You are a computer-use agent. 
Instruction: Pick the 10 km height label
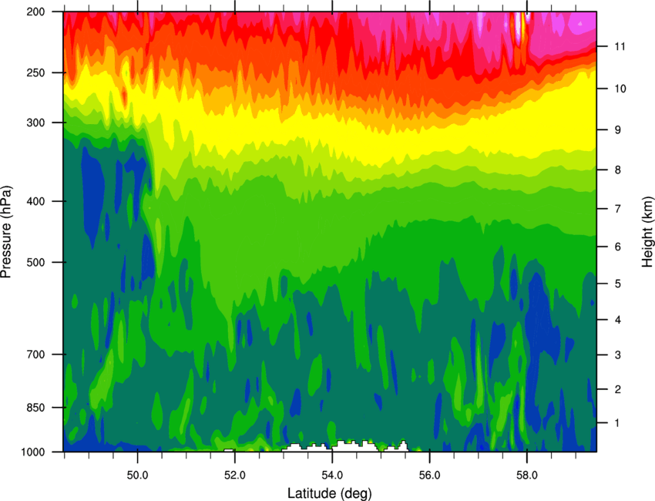coord(620,89)
